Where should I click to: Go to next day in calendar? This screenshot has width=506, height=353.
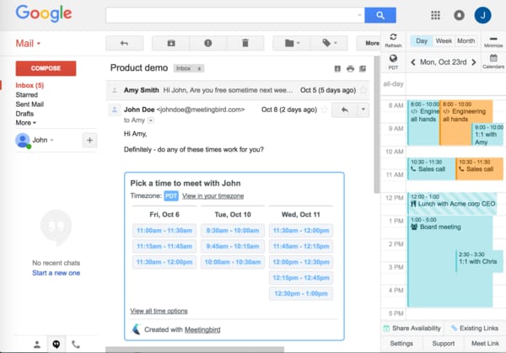[474, 62]
